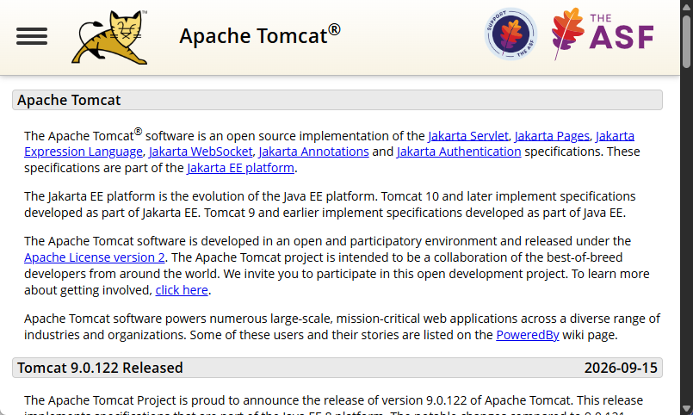Click the 2026-09-15 release date
This screenshot has height=415, width=693.
(621, 368)
